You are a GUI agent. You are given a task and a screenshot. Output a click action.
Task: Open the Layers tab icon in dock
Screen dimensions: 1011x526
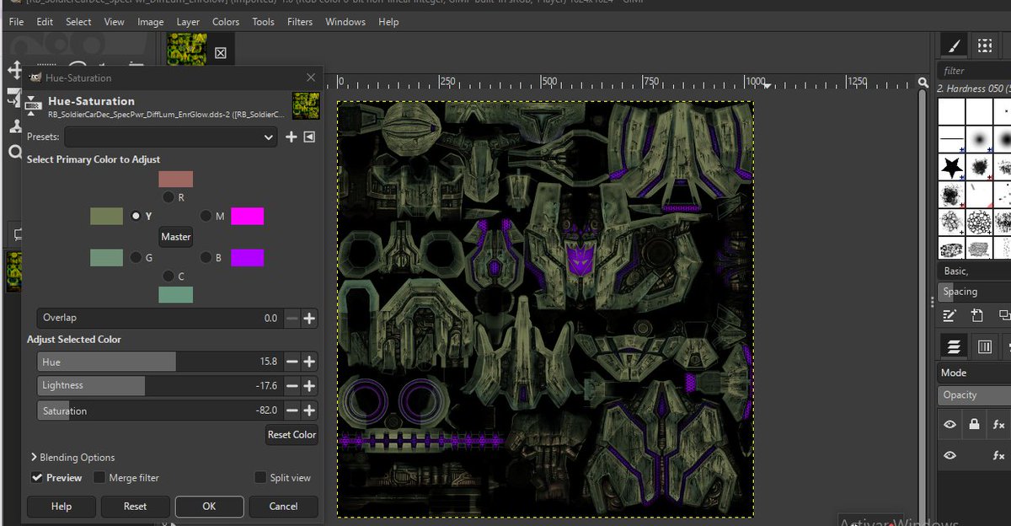(x=954, y=346)
